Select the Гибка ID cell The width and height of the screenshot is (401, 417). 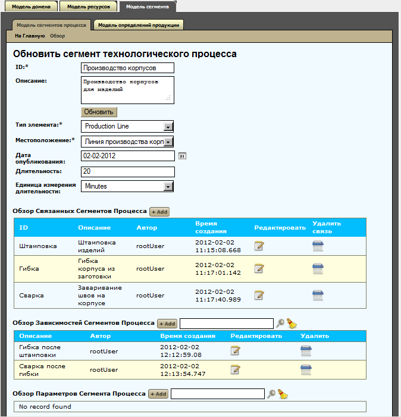[x=29, y=269]
